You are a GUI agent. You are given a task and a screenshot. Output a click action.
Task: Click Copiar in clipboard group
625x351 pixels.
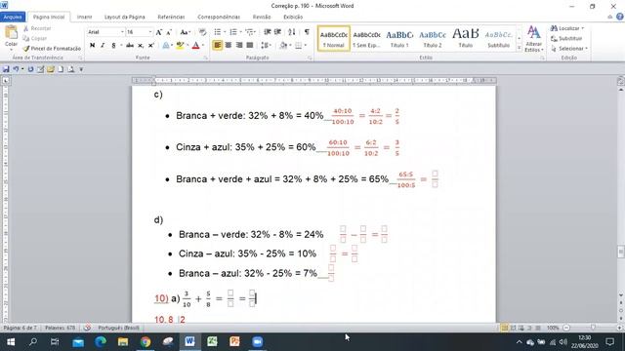click(x=35, y=39)
